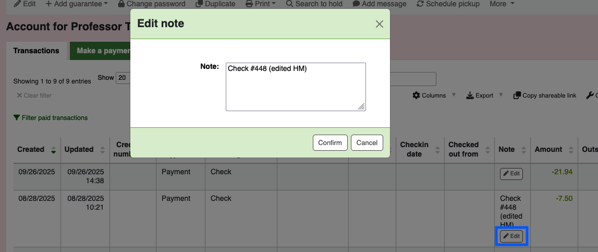598x252 pixels.
Task: Click the Filter paid transactions funnel icon
Action: pyautogui.click(x=17, y=118)
